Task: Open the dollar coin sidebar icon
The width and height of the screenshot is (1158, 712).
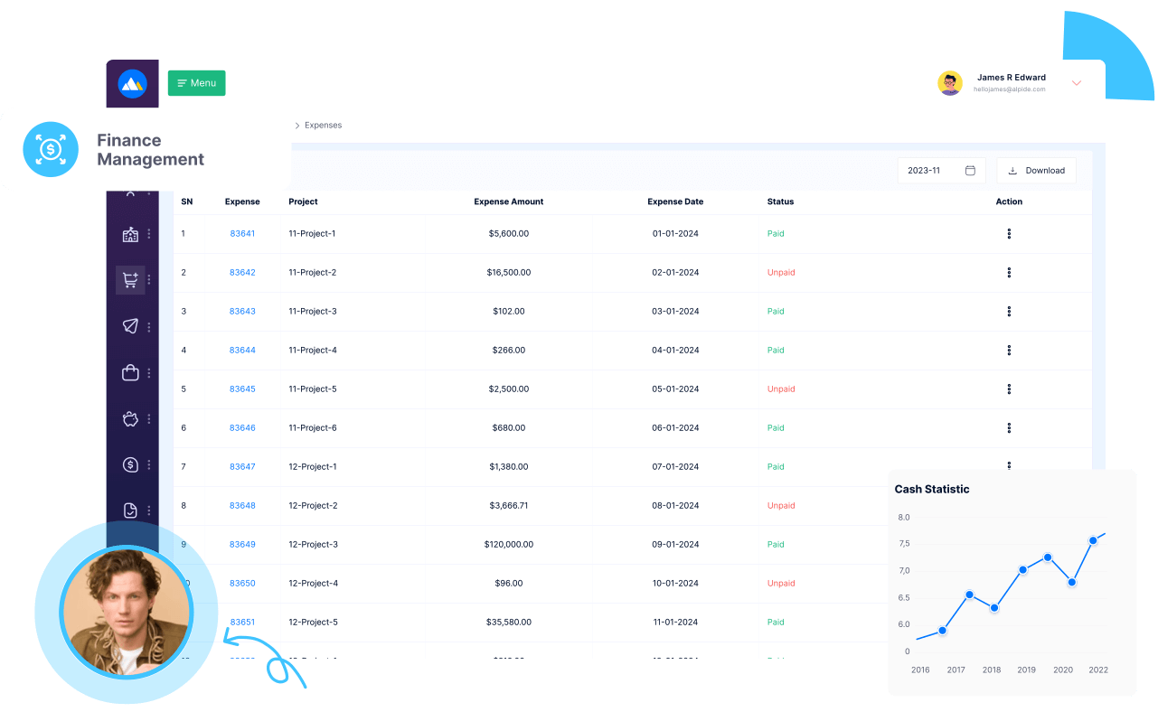Action: click(x=130, y=464)
